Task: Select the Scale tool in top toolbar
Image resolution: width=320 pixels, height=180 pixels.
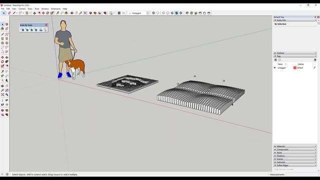Action: (52, 13)
